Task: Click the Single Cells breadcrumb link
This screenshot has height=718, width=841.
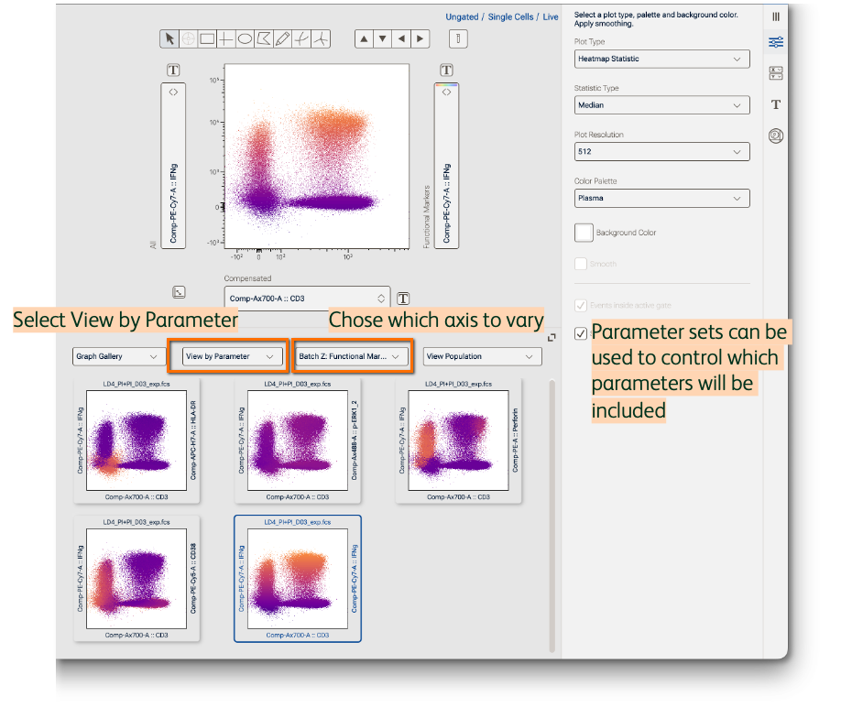Action: pyautogui.click(x=512, y=17)
